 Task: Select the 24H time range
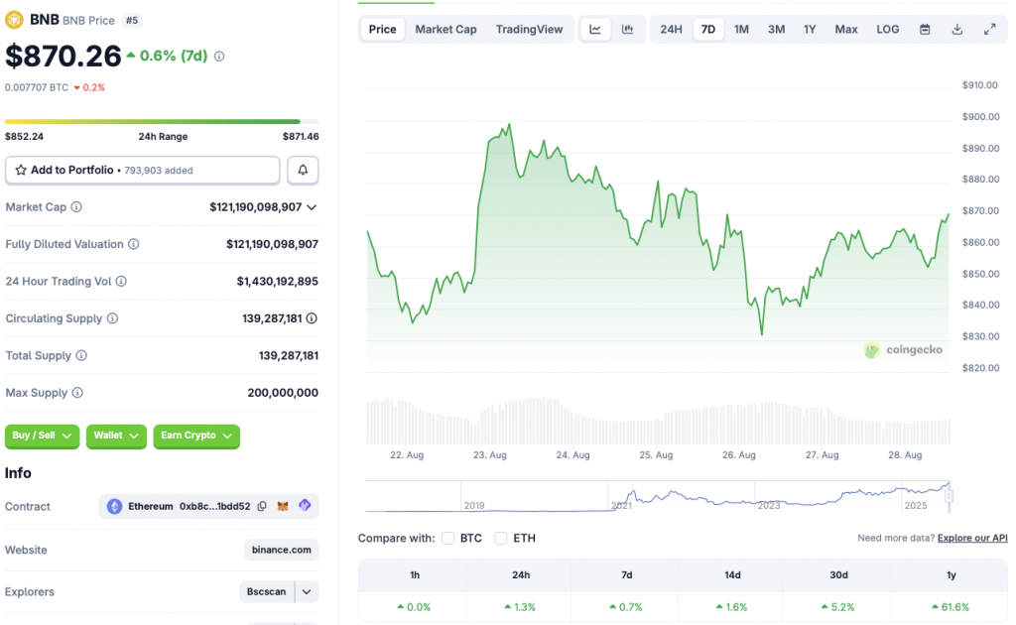click(671, 29)
